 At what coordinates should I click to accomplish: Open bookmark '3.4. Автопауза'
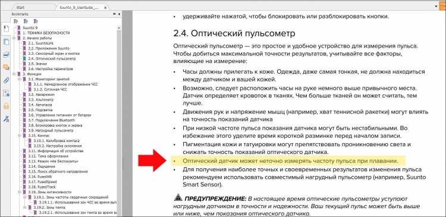[x=40, y=105]
